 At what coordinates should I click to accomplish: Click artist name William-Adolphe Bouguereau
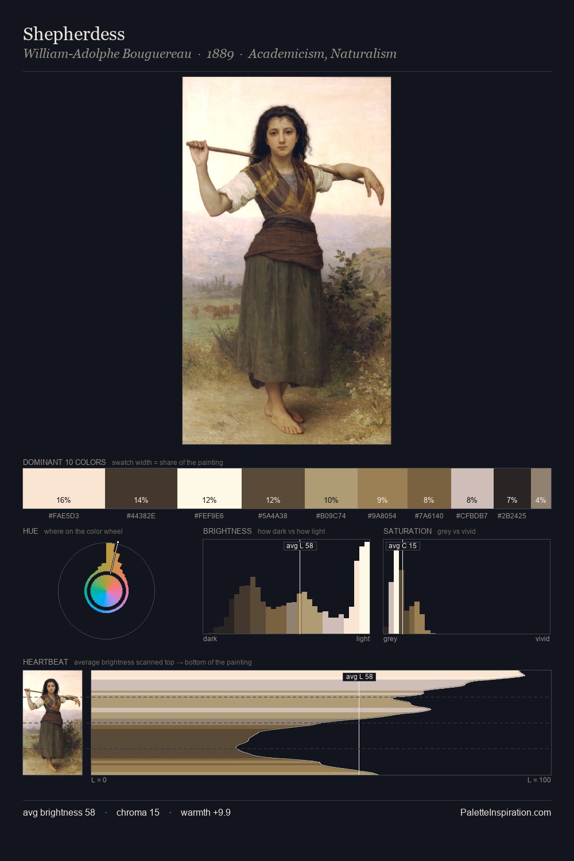(107, 54)
